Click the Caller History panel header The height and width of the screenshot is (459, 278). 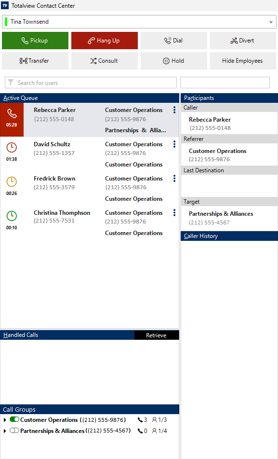coord(229,236)
